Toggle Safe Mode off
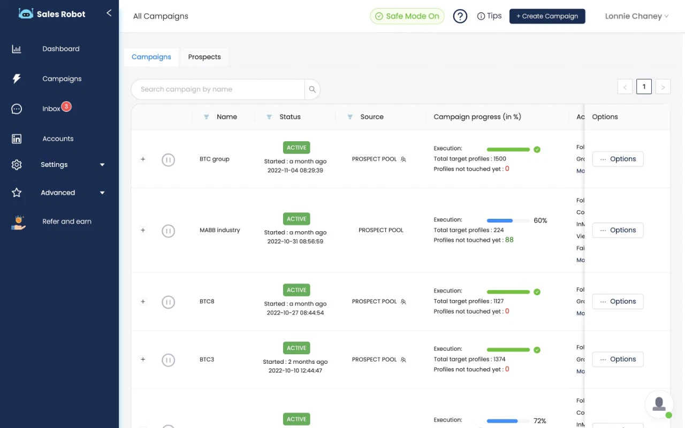Screen dimensions: 685x428 tap(407, 16)
